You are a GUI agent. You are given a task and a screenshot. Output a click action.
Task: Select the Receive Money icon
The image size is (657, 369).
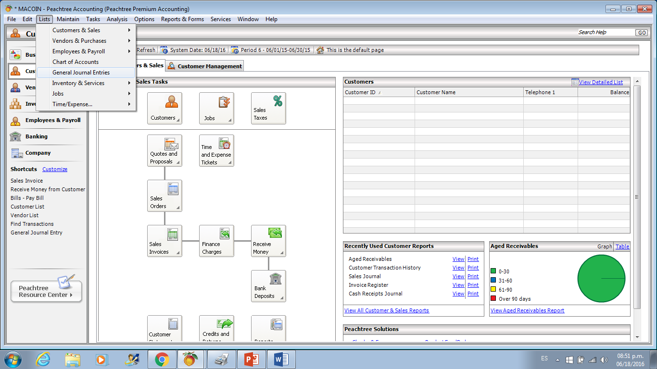(x=268, y=241)
